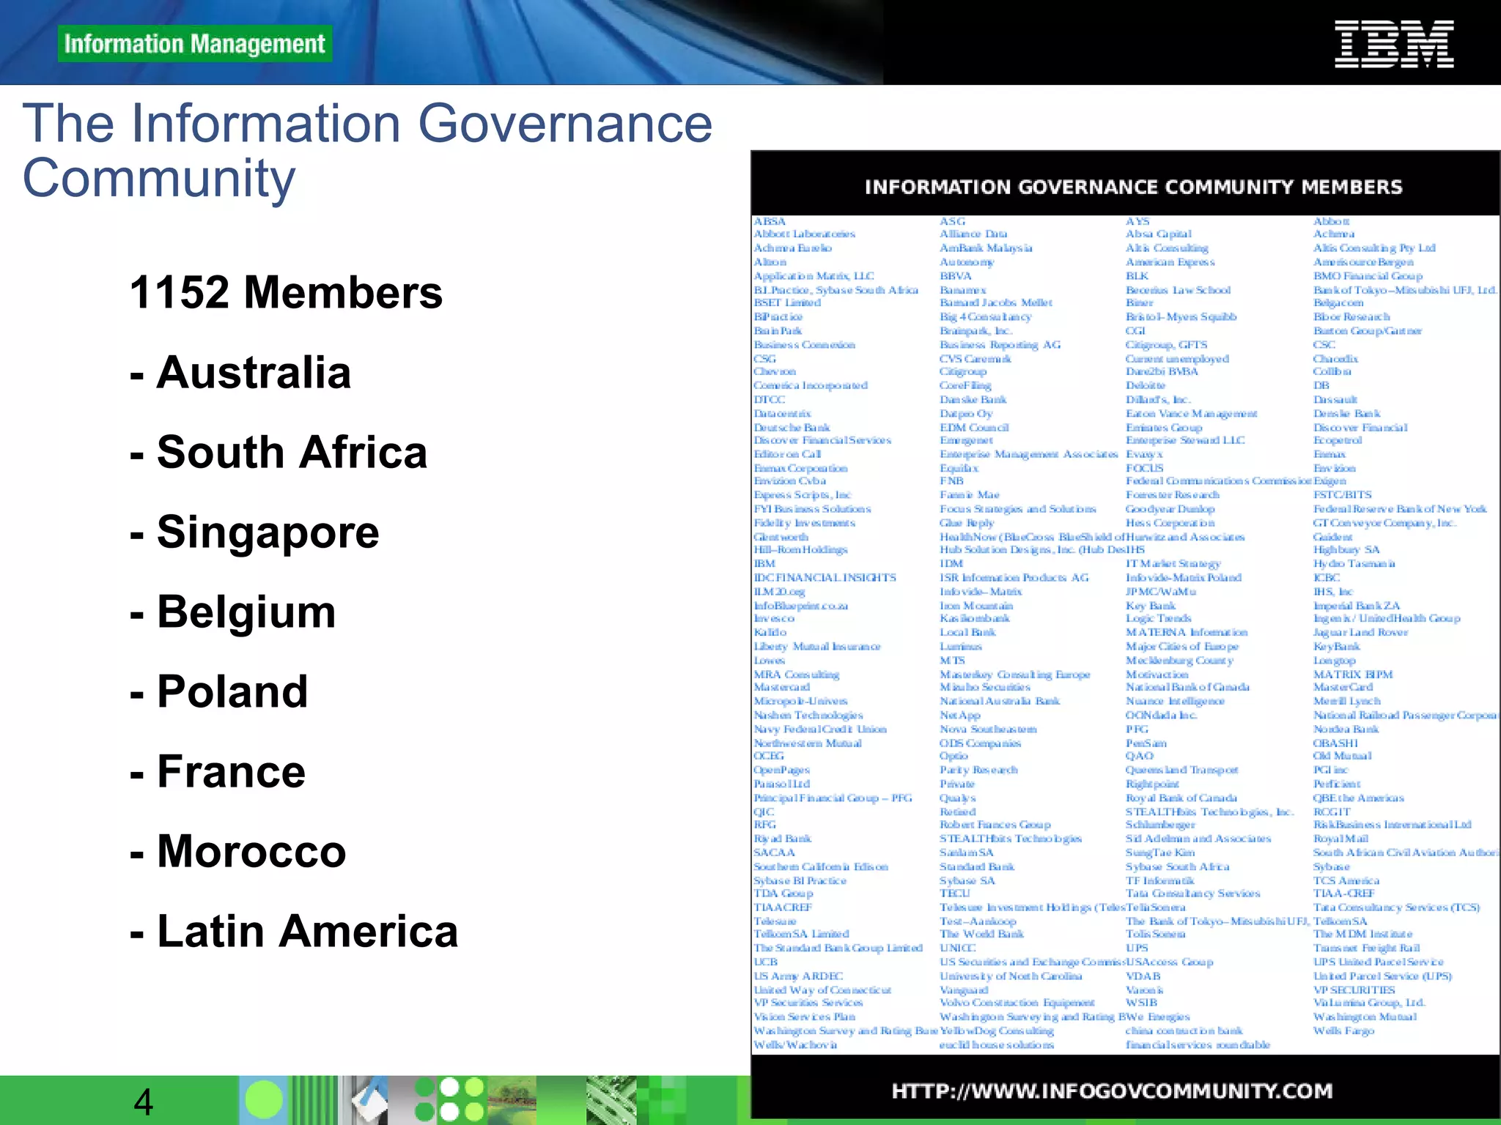
Task: Select the "- Poland" bullet
Action: click(x=218, y=691)
